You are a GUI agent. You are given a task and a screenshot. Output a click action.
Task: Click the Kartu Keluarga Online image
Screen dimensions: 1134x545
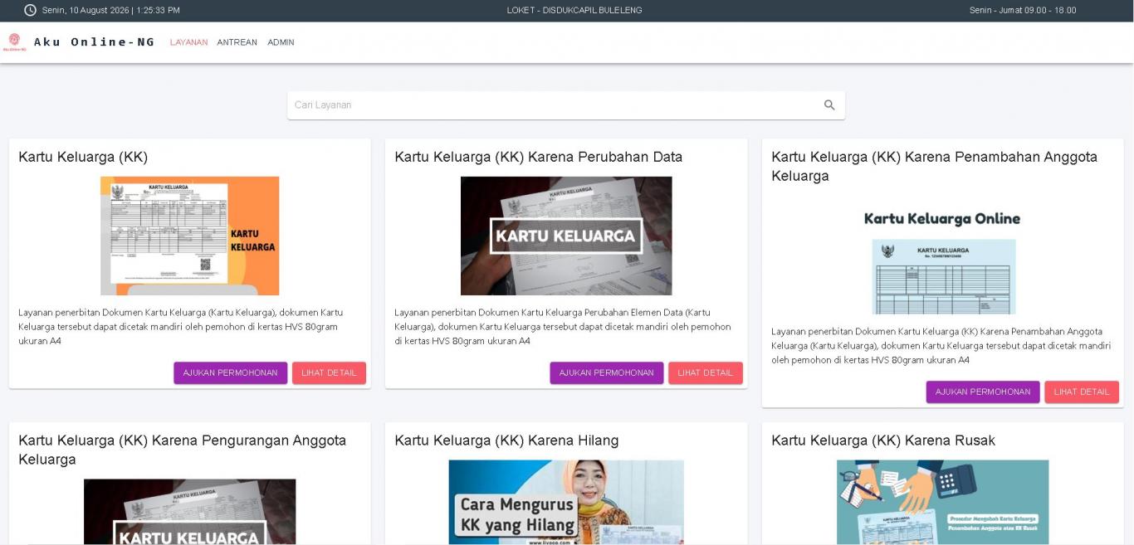pyautogui.click(x=942, y=255)
